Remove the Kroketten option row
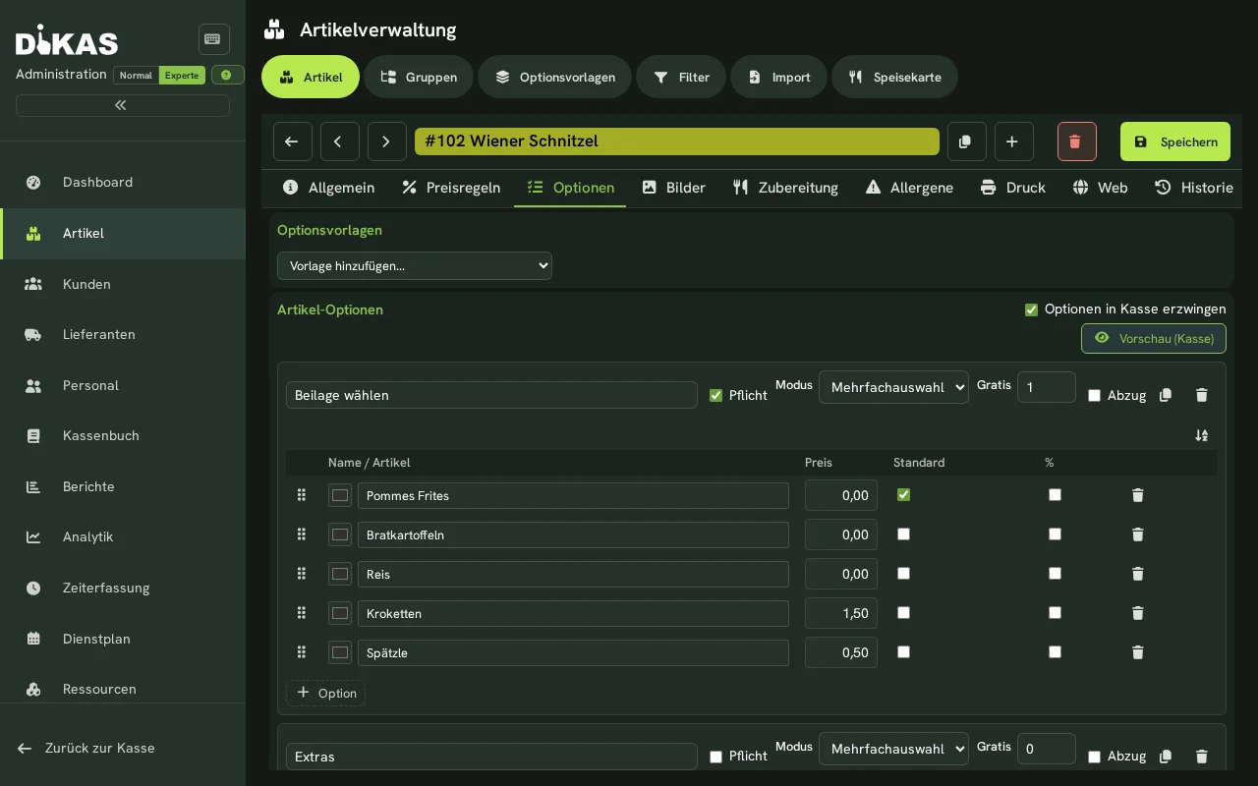The height and width of the screenshot is (786, 1258). coord(1138,613)
